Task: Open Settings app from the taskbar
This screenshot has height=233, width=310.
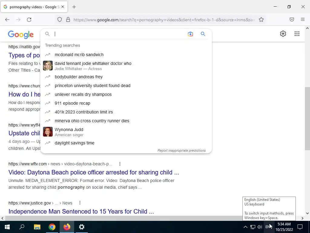Action: tap(81, 227)
